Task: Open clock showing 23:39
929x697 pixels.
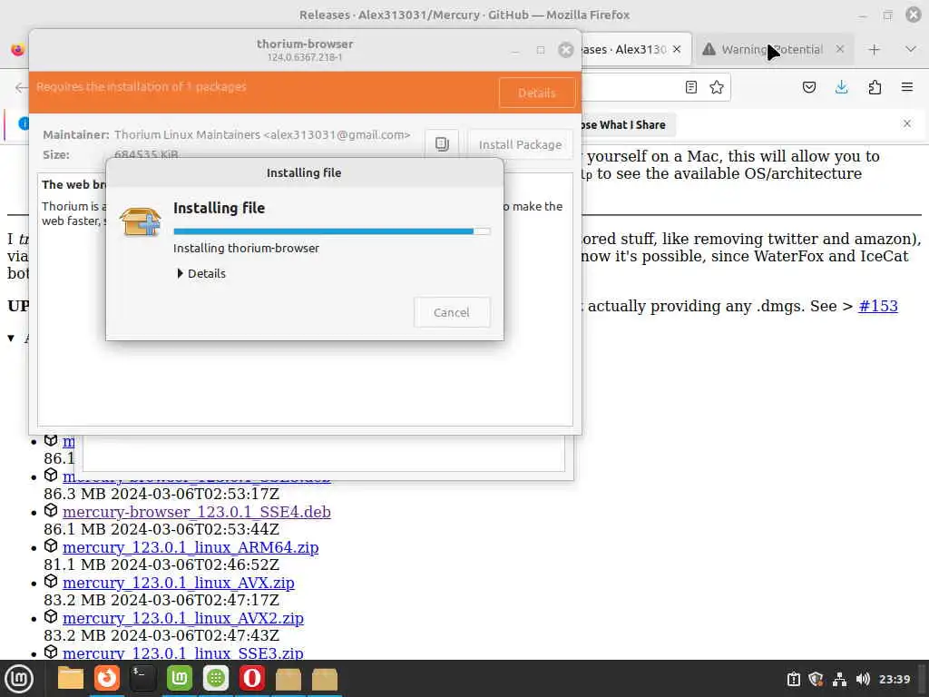Action: pos(895,679)
